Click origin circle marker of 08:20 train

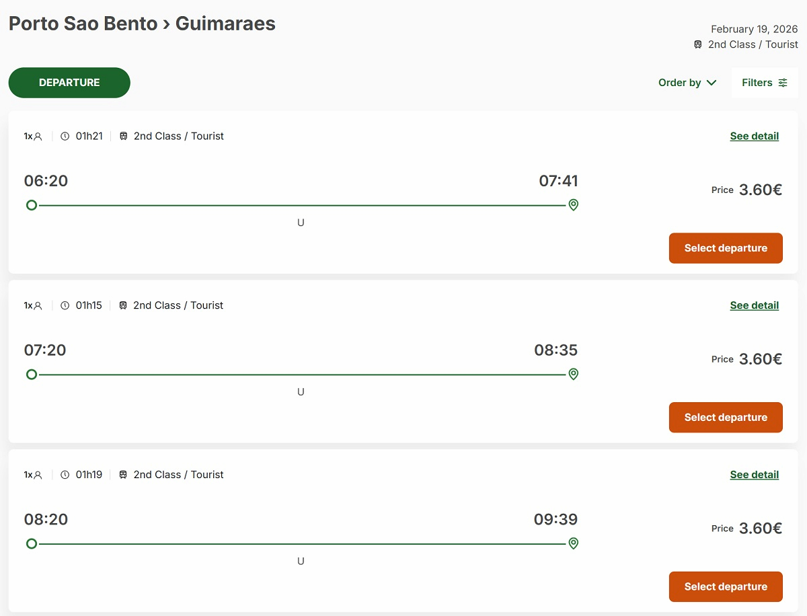click(32, 543)
